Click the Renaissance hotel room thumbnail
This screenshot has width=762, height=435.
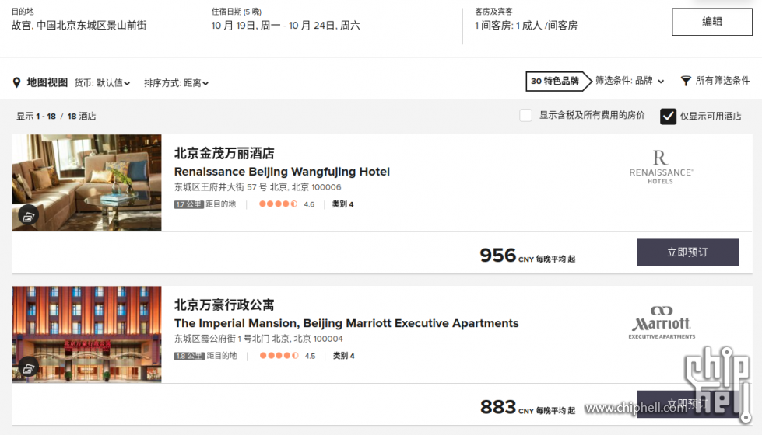(x=86, y=183)
